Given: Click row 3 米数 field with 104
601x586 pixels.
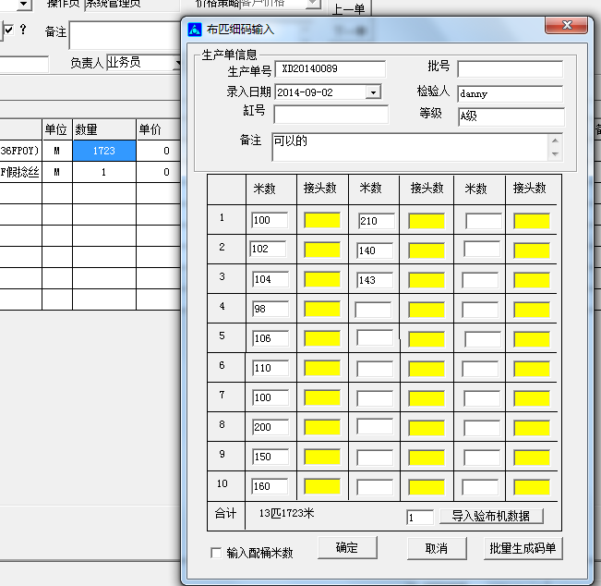Looking at the screenshot, I should tap(270, 279).
